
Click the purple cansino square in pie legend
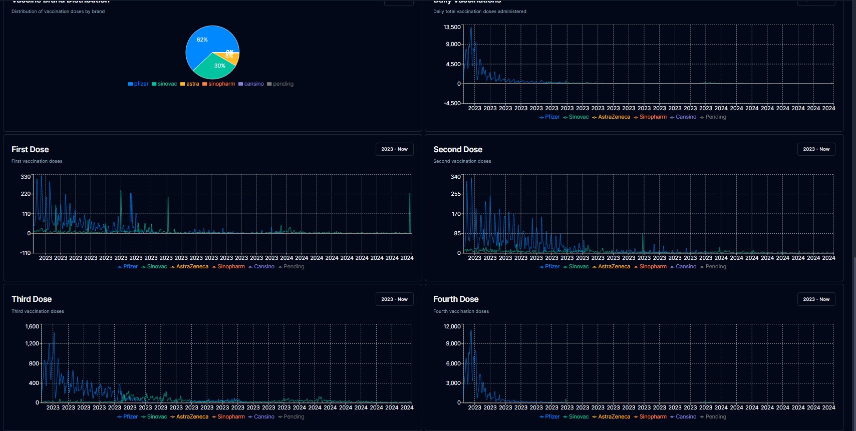coord(240,84)
